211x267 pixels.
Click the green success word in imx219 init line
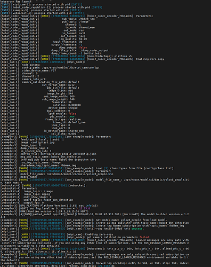137,229
